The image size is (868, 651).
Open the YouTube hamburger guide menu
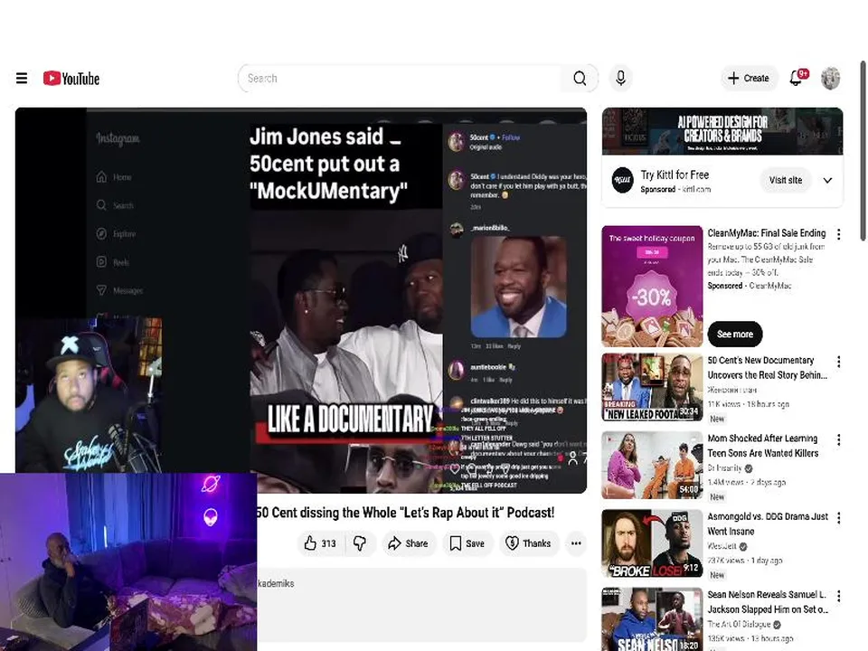click(22, 78)
